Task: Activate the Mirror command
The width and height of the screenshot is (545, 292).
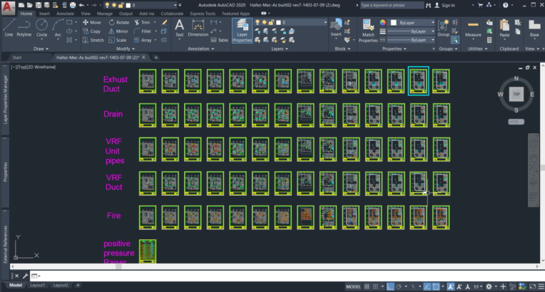Action: point(118,31)
